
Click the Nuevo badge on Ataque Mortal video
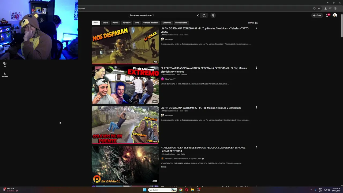tap(163, 167)
